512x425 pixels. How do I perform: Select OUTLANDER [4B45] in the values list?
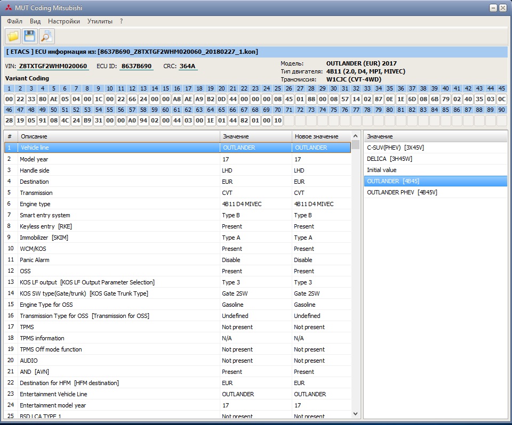pos(436,181)
